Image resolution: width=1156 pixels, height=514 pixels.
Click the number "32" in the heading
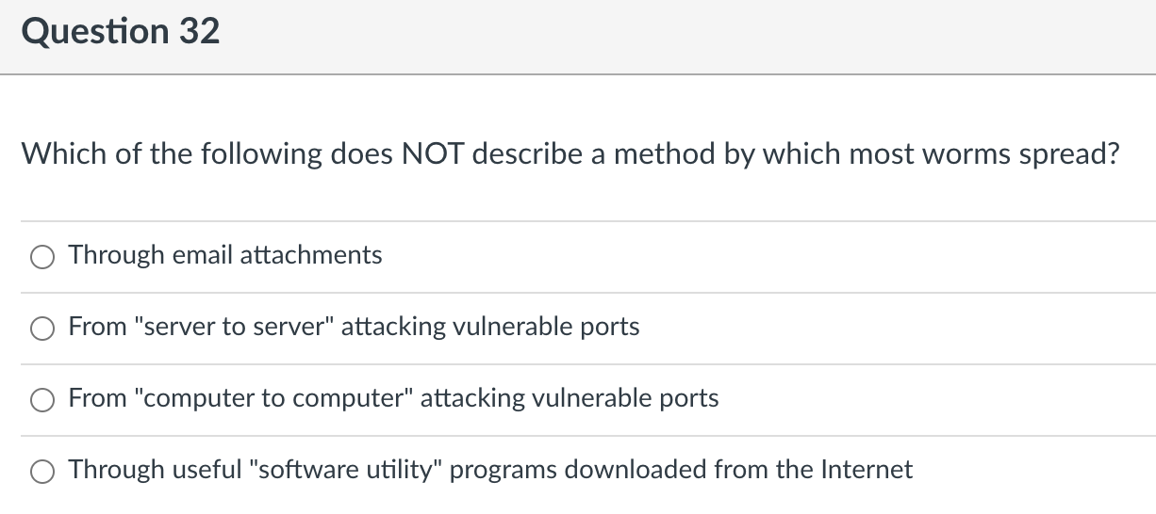198,31
